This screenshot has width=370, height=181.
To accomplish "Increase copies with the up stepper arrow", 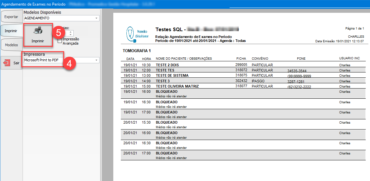I will (x=71, y=31).
